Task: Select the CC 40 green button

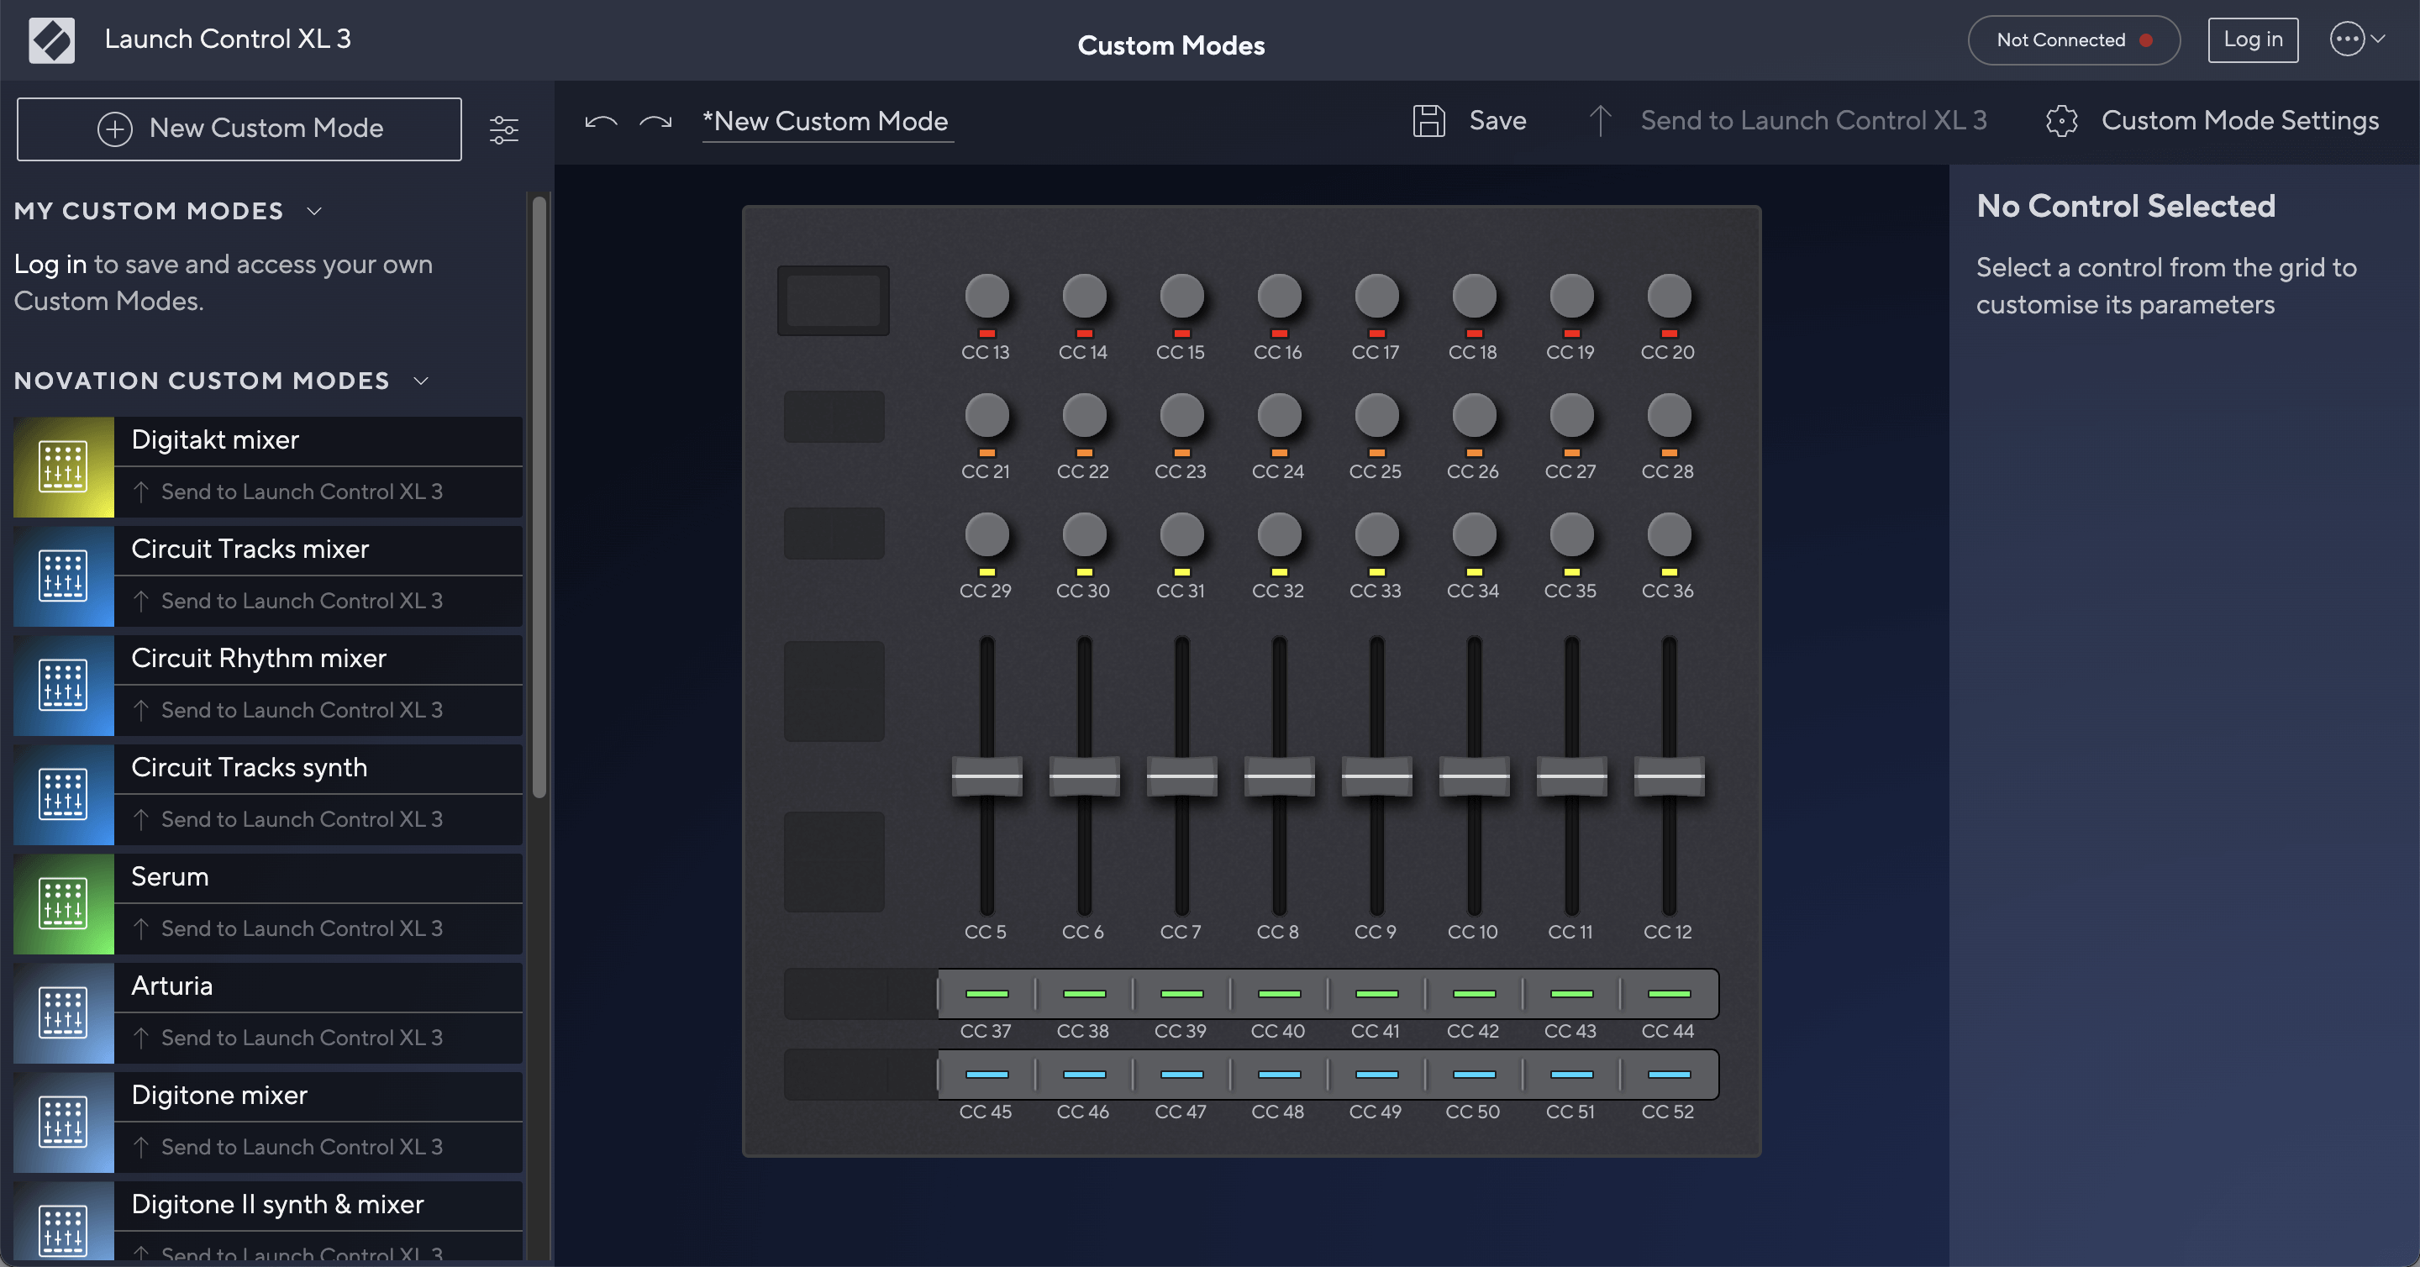Action: tap(1279, 994)
